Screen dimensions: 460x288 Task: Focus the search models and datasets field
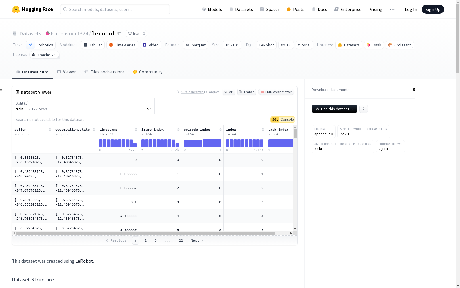coord(115,9)
